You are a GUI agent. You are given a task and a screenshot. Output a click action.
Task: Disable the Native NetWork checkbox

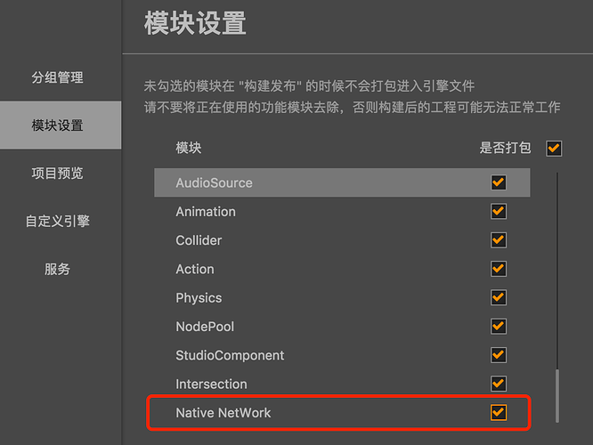[x=499, y=412]
